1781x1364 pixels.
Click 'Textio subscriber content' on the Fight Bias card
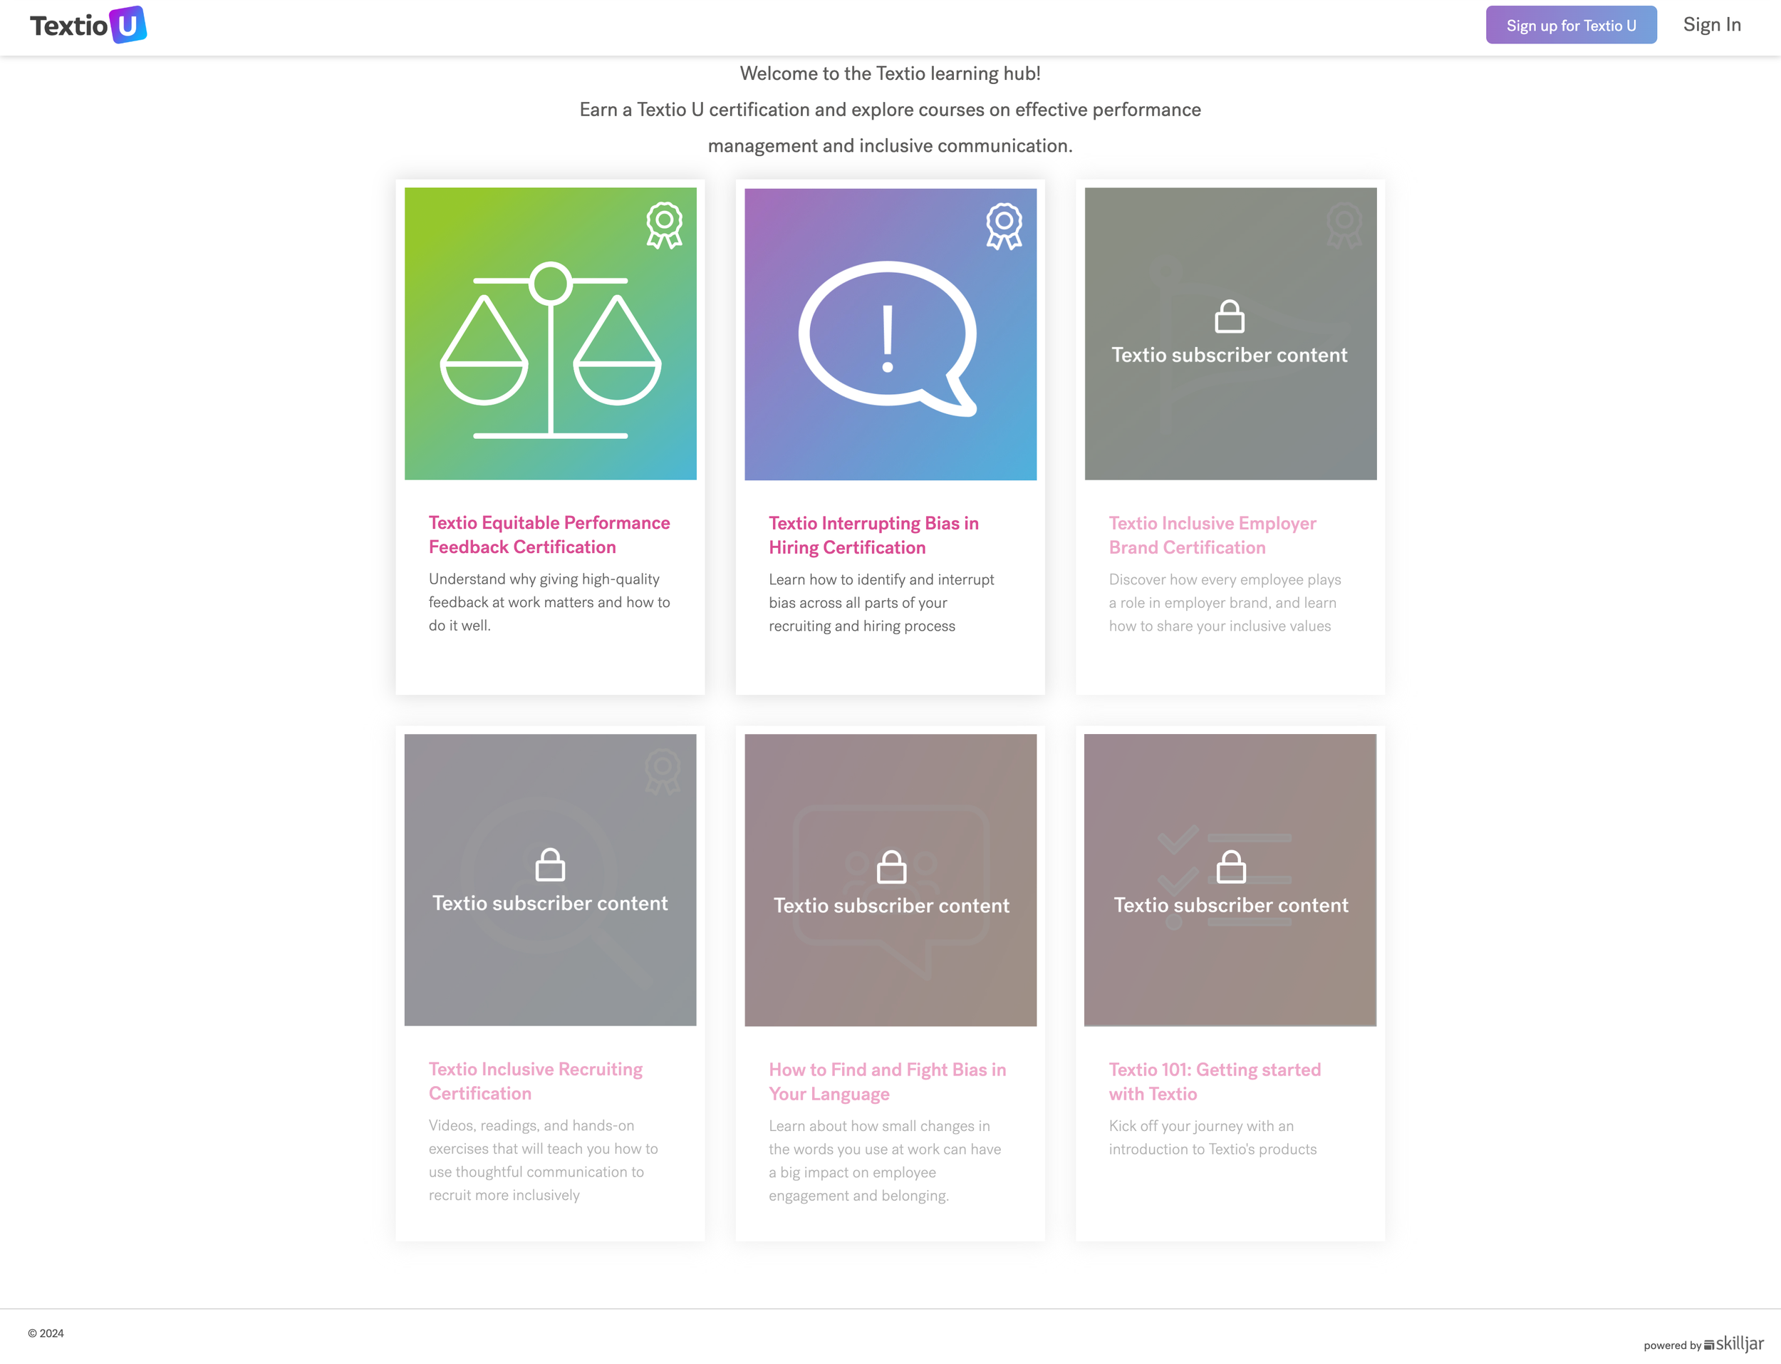pos(891,905)
